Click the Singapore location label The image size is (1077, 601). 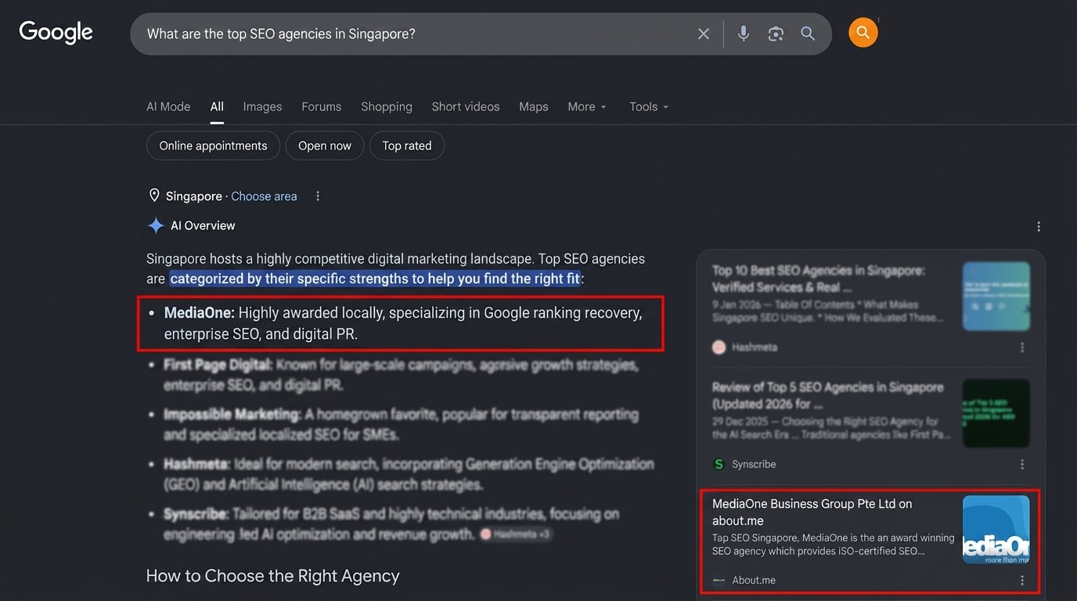(x=194, y=196)
